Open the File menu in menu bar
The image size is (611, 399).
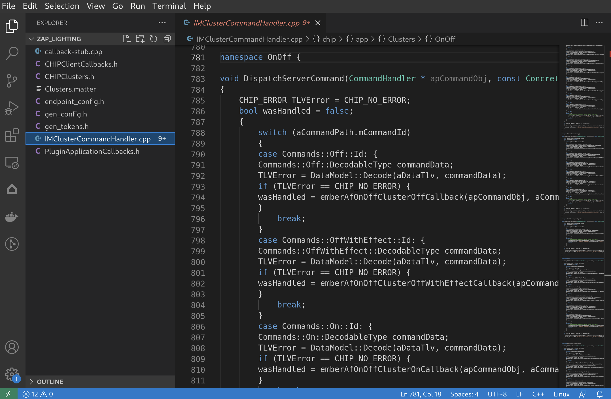[x=9, y=6]
